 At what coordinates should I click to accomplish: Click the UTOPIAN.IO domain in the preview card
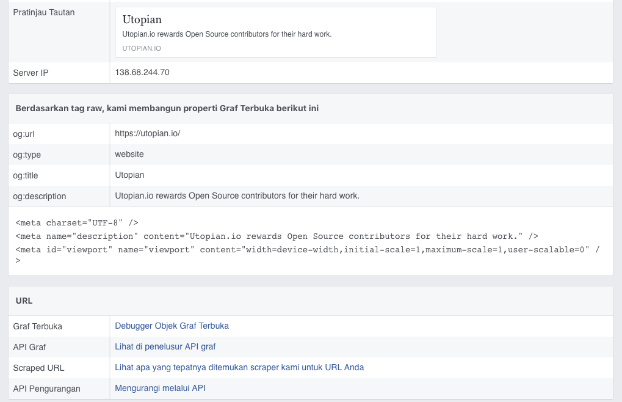click(142, 48)
